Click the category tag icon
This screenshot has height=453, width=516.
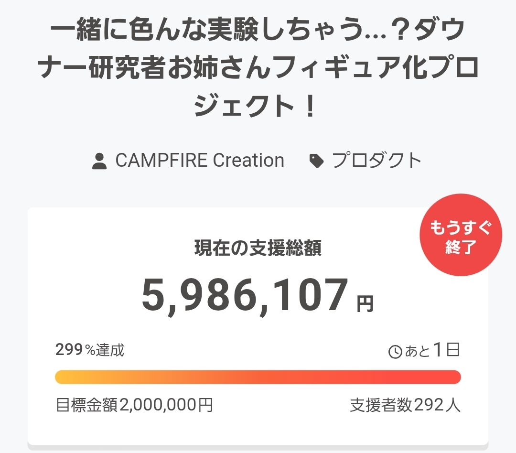pyautogui.click(x=316, y=161)
